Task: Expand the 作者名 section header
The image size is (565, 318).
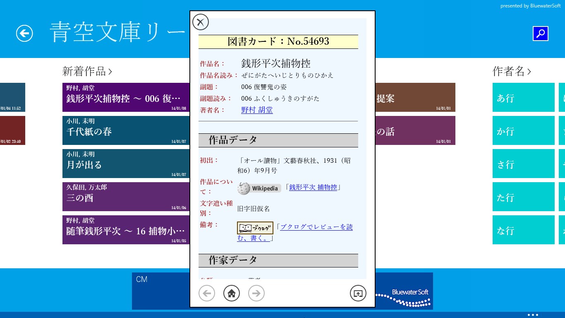Action: pos(512,72)
